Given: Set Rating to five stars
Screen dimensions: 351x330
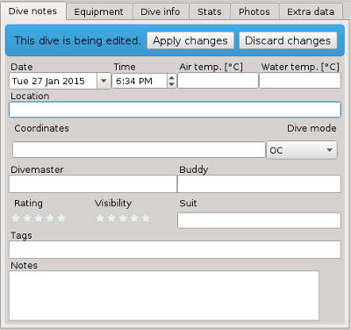Looking at the screenshot, I should [x=61, y=218].
